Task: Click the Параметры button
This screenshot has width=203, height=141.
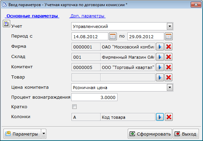Action: coord(22,133)
